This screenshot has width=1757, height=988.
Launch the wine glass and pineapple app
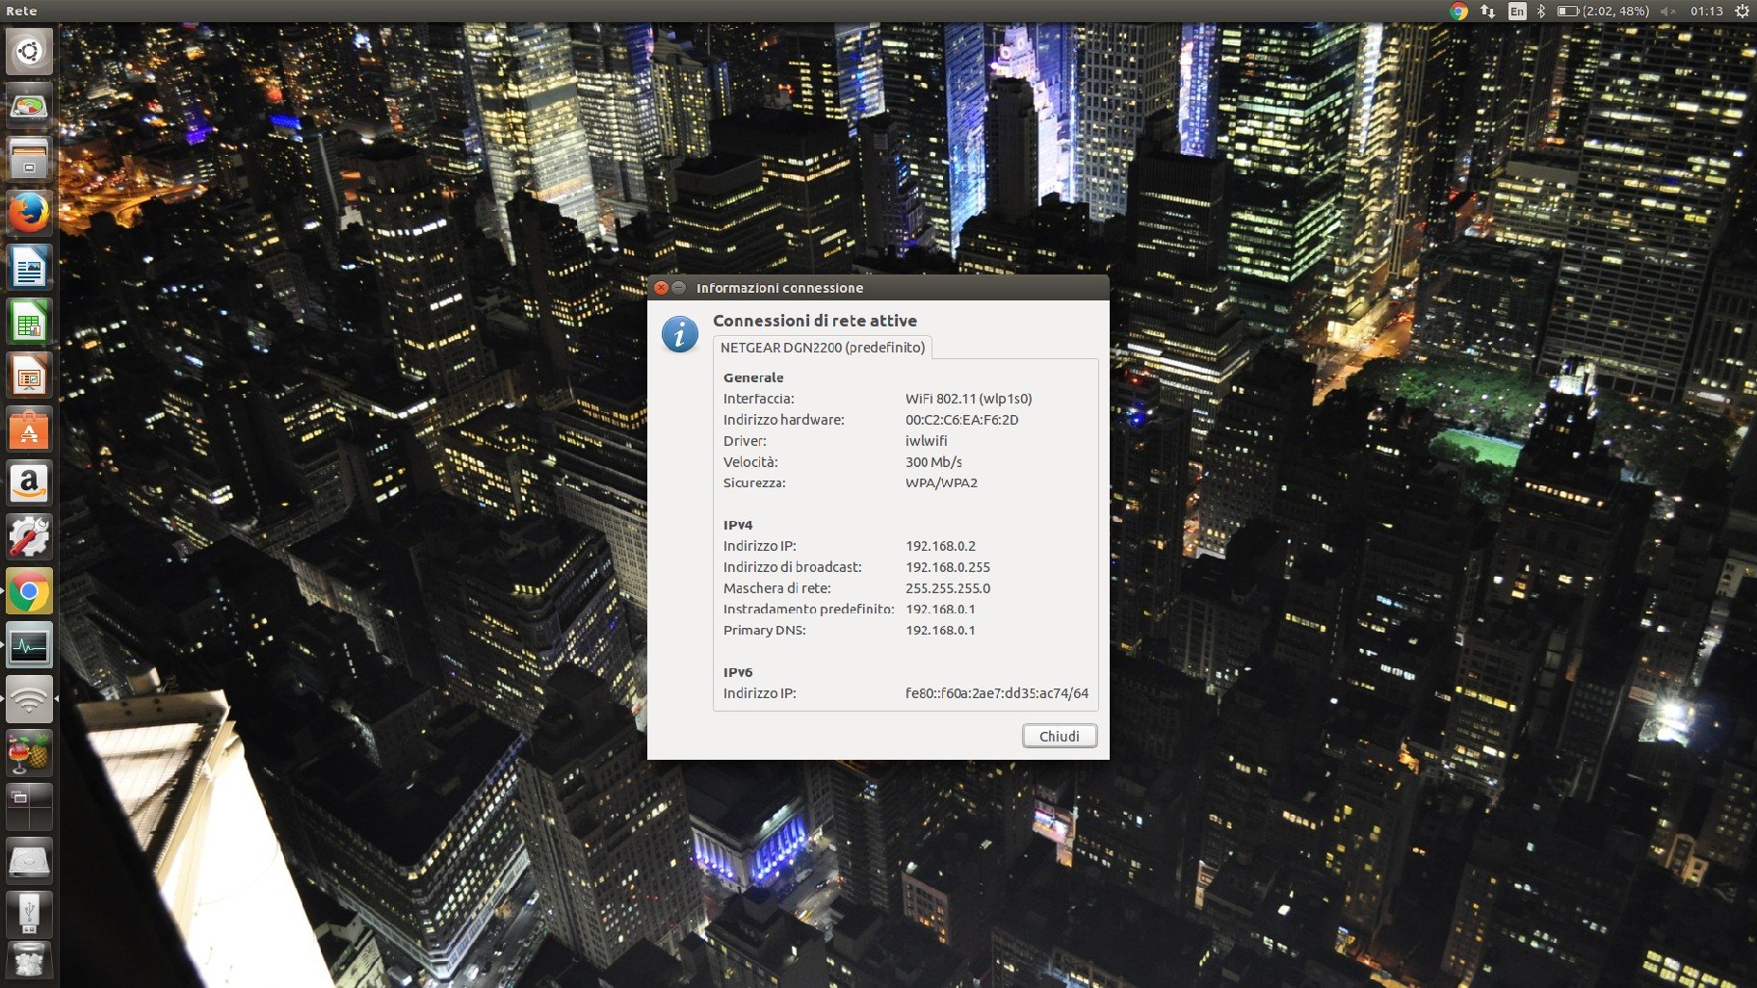(x=29, y=753)
